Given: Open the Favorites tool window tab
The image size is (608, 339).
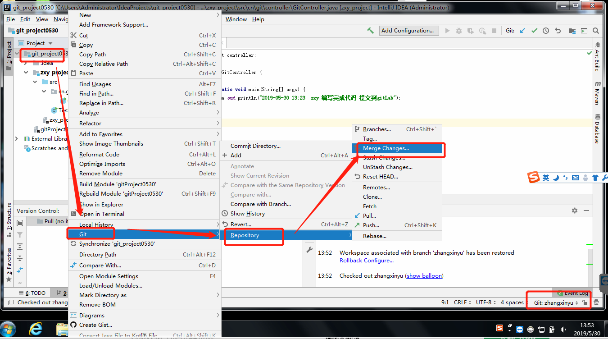Looking at the screenshot, I should [x=9, y=265].
